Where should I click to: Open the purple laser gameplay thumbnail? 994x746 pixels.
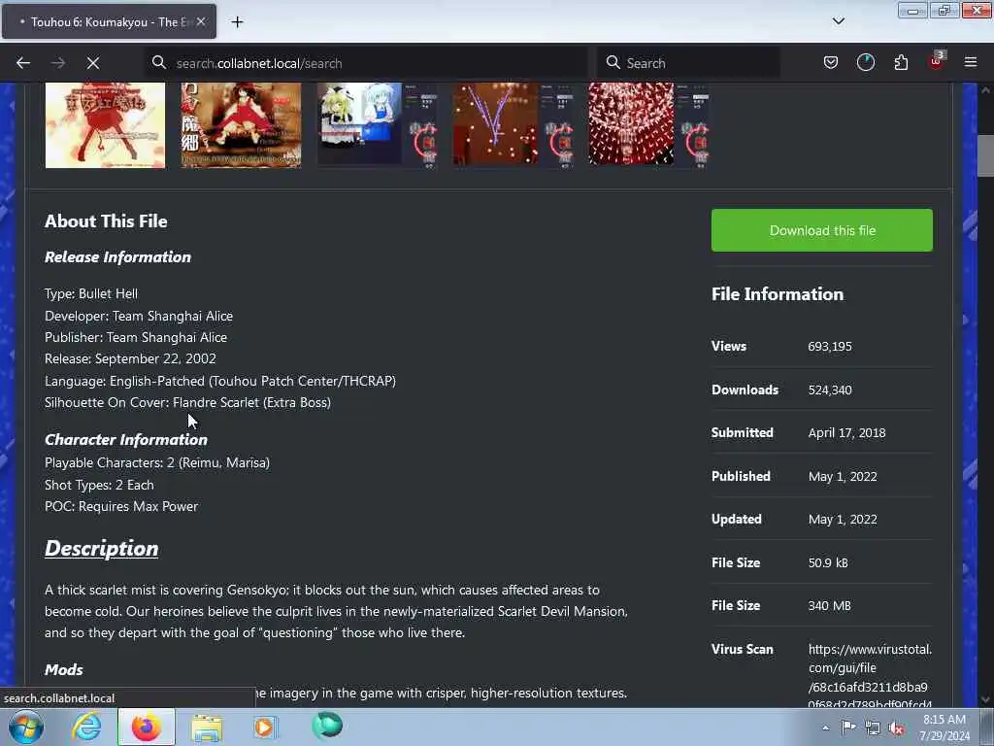(x=514, y=125)
